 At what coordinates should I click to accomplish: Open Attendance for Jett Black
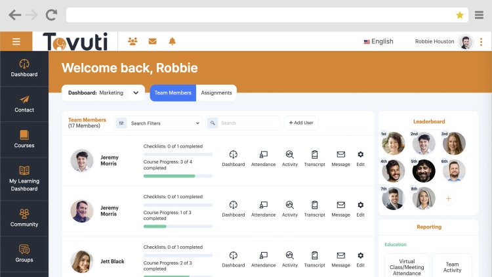click(x=263, y=259)
